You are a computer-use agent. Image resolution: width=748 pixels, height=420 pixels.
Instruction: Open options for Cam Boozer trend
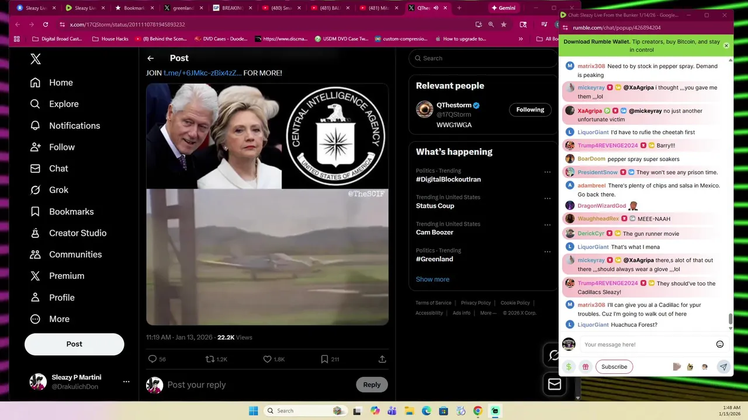547,225
